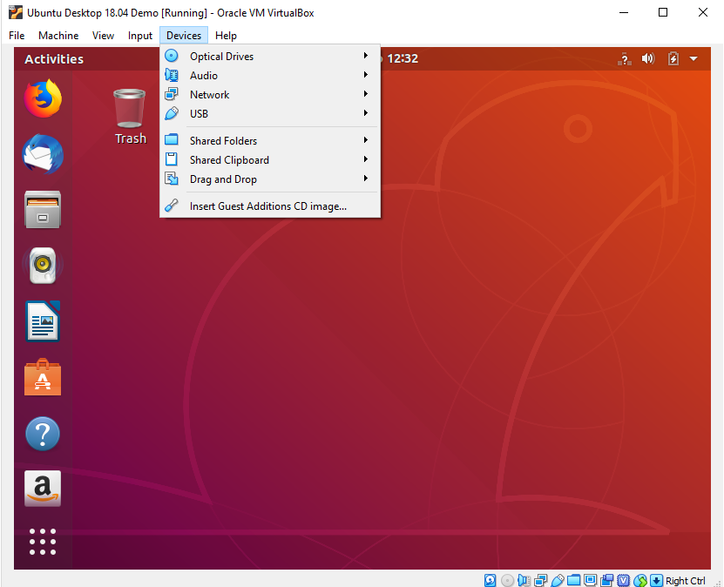
Task: Click the guest clock showing 12:32
Action: pyautogui.click(x=403, y=58)
